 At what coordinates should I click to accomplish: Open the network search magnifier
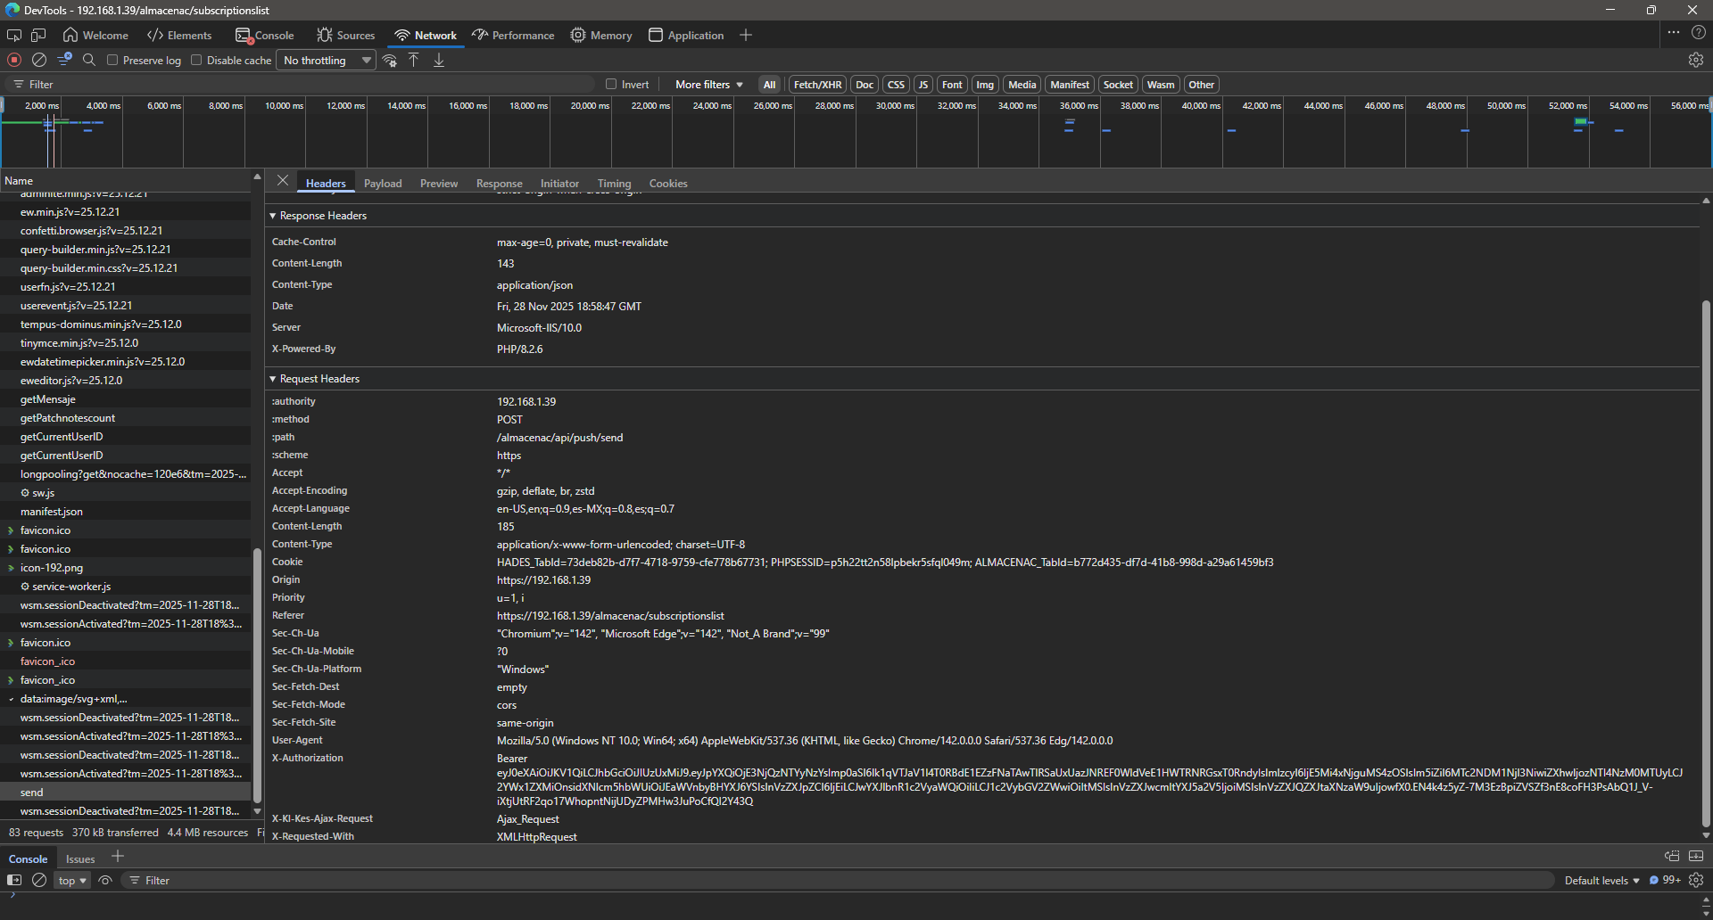tap(89, 60)
